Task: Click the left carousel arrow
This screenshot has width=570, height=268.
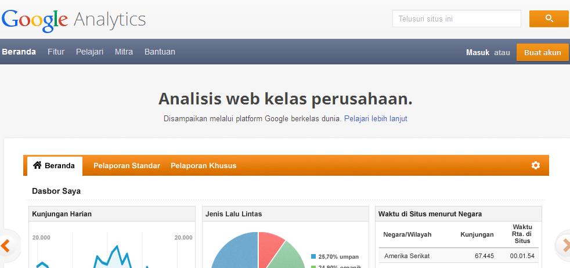Action: tap(5, 246)
